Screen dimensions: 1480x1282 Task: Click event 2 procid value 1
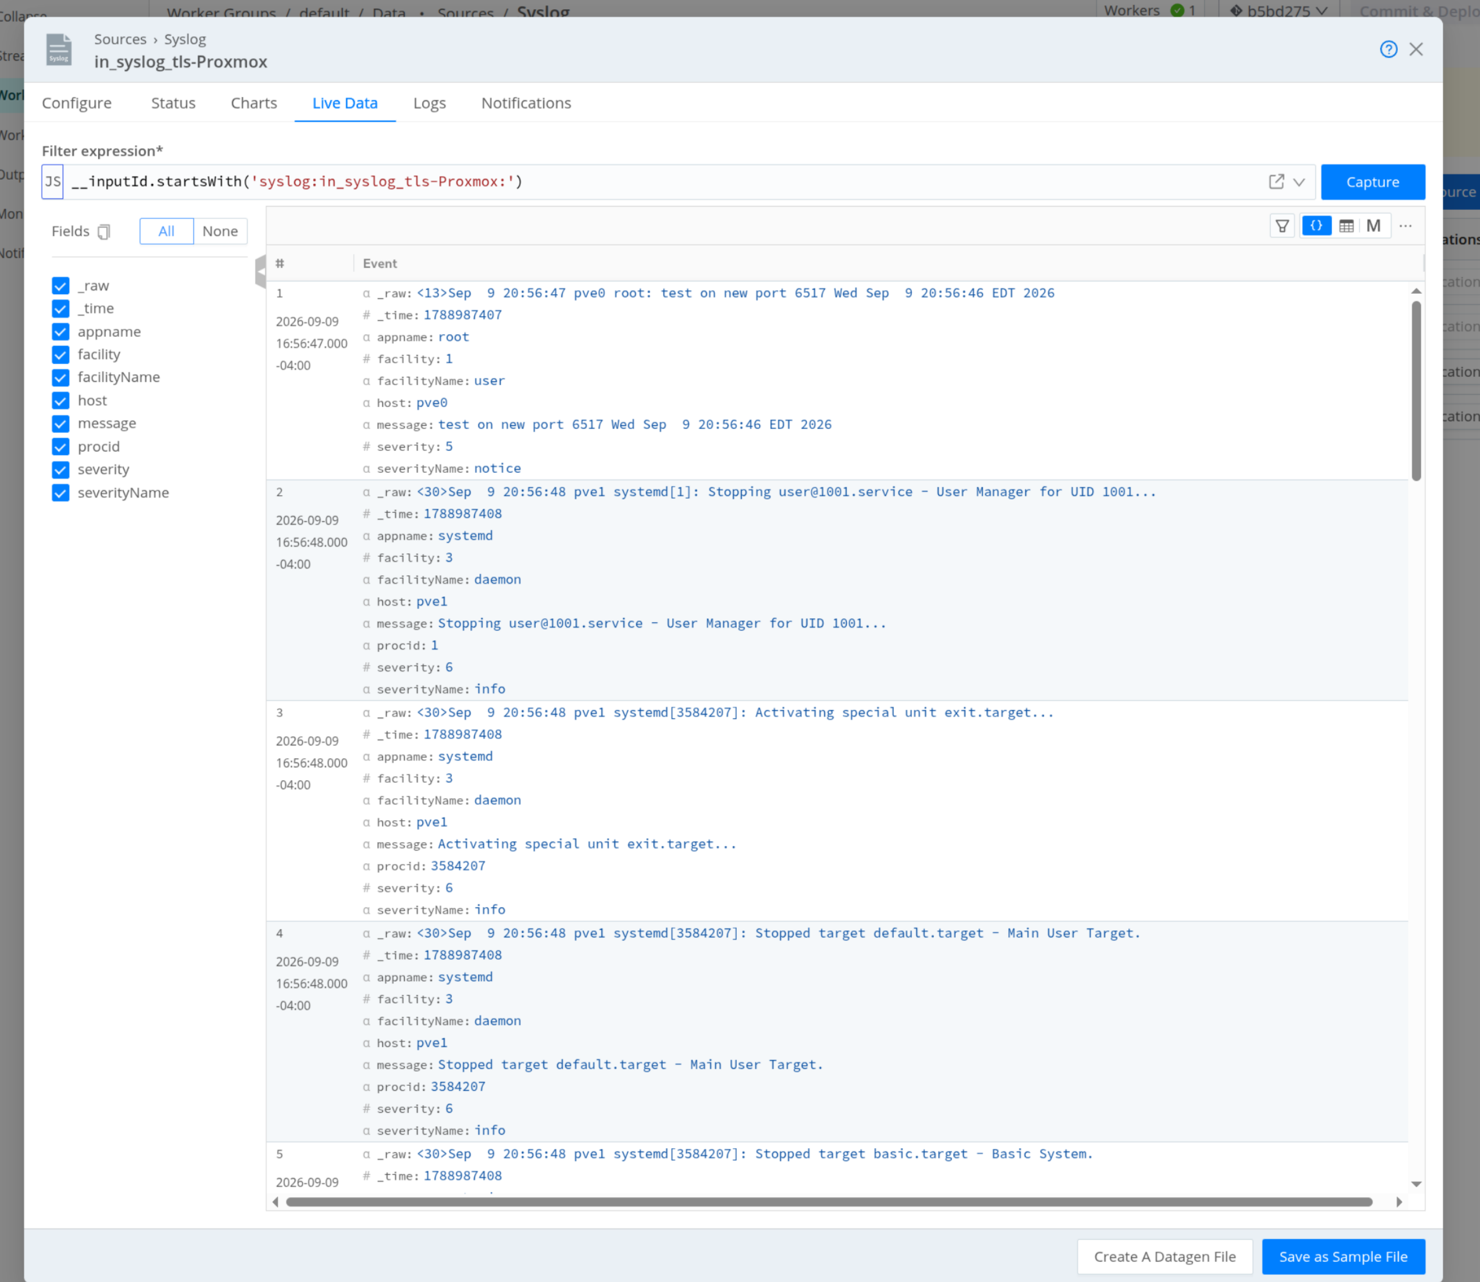434,646
